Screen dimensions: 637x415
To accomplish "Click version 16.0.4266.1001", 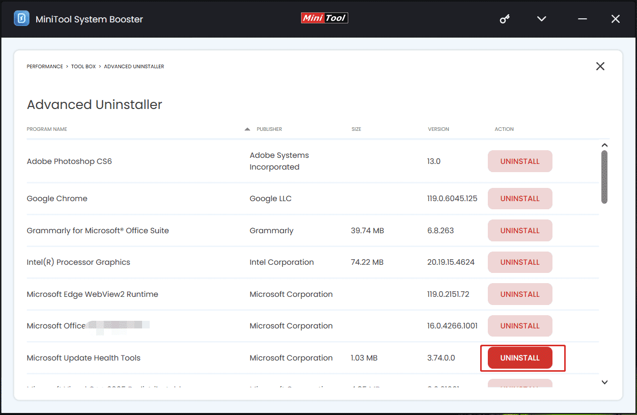I will [x=452, y=326].
